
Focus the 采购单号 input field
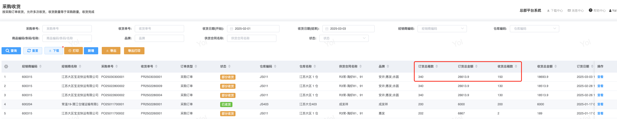point(67,29)
